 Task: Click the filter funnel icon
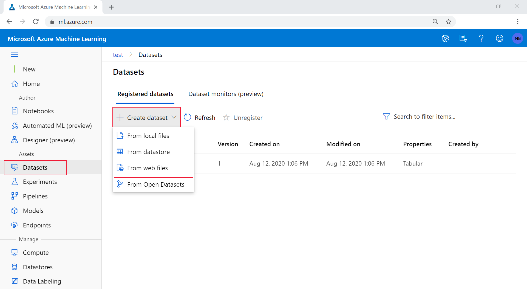pyautogui.click(x=386, y=117)
